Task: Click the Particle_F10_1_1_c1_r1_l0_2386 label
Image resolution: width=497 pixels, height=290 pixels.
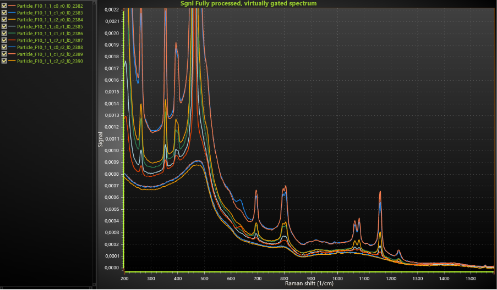Action: 50,34
